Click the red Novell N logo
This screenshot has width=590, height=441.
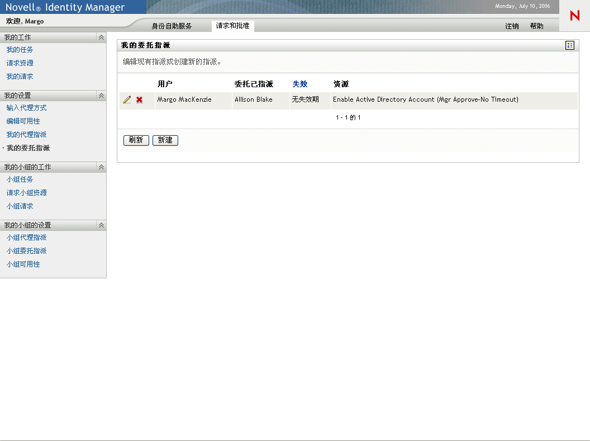(574, 16)
